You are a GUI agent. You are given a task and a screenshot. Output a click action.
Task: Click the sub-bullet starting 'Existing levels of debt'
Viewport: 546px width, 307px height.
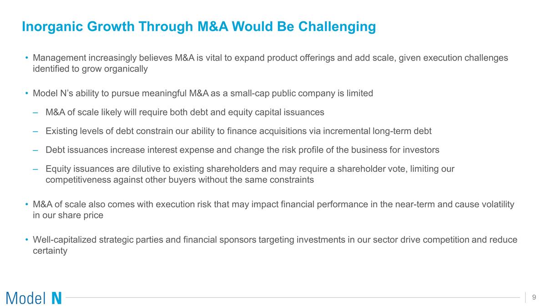[x=238, y=131]
